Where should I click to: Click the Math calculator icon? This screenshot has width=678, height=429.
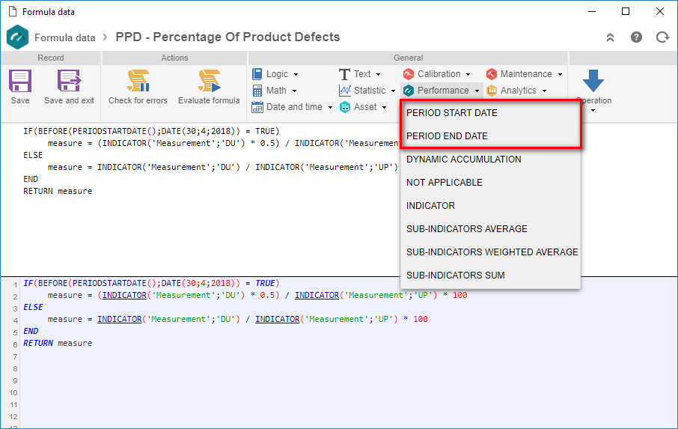[257, 91]
